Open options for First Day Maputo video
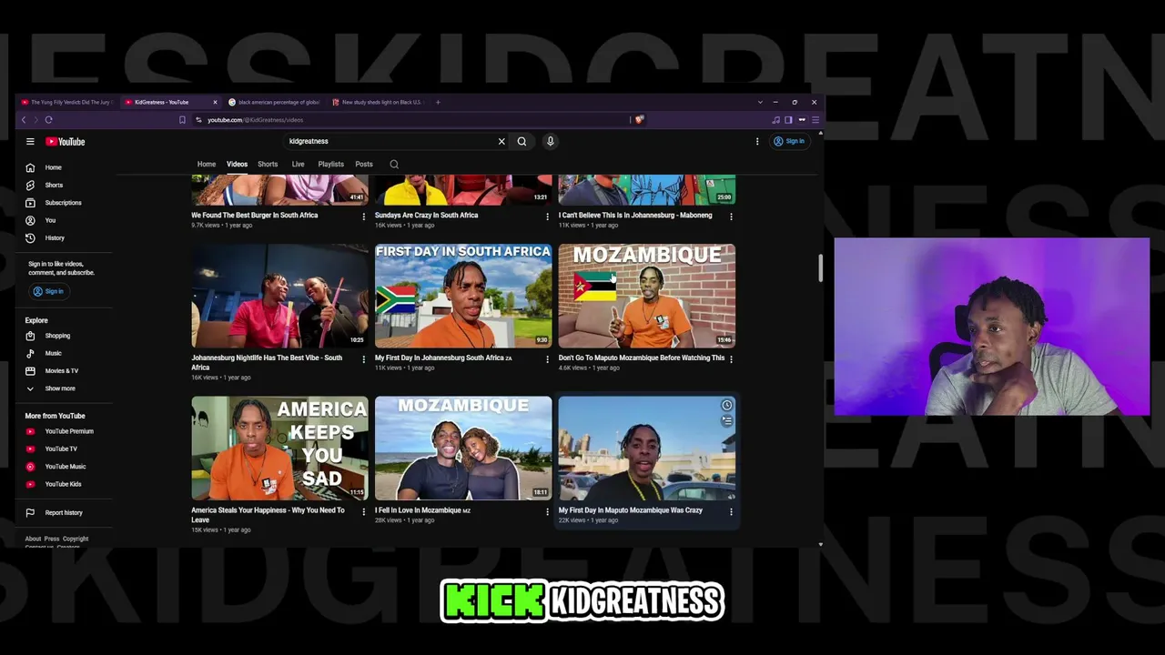Image resolution: width=1165 pixels, height=655 pixels. click(x=731, y=512)
